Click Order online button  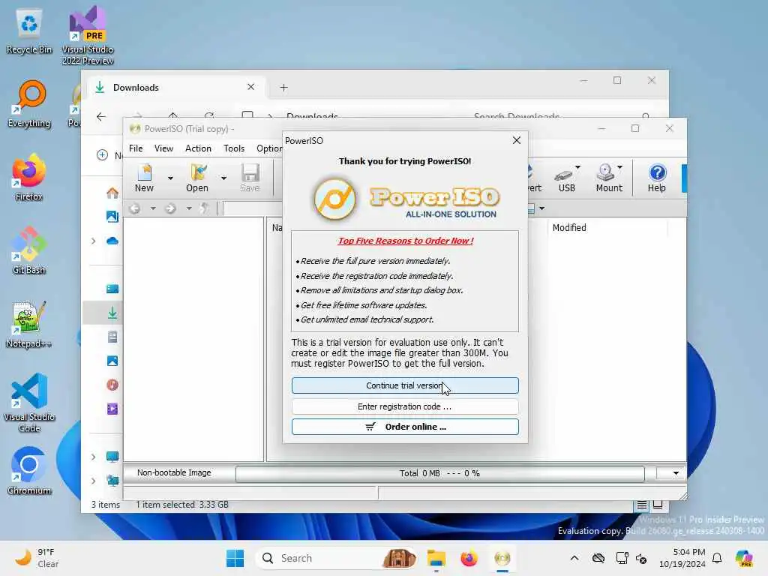tap(404, 427)
